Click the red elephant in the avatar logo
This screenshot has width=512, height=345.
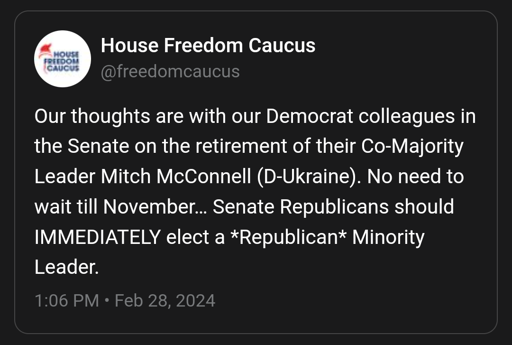pos(45,51)
